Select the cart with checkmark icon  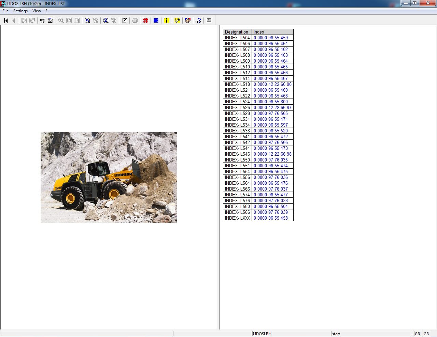point(50,20)
